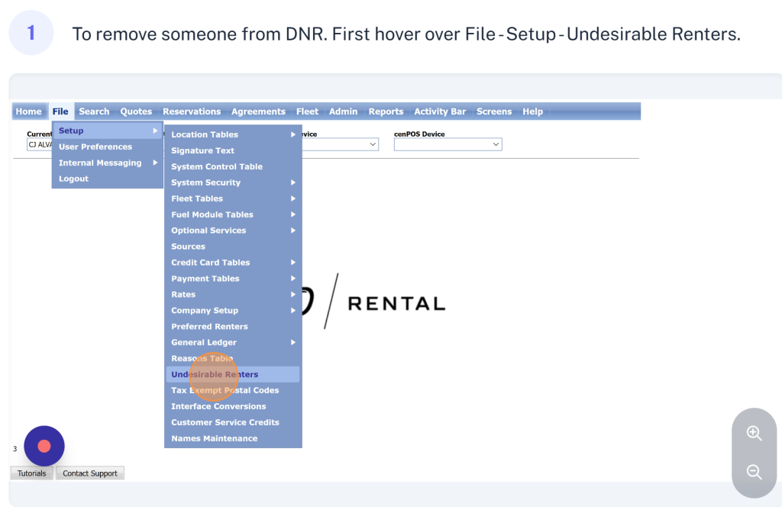Open User Preferences menu item

pos(95,147)
